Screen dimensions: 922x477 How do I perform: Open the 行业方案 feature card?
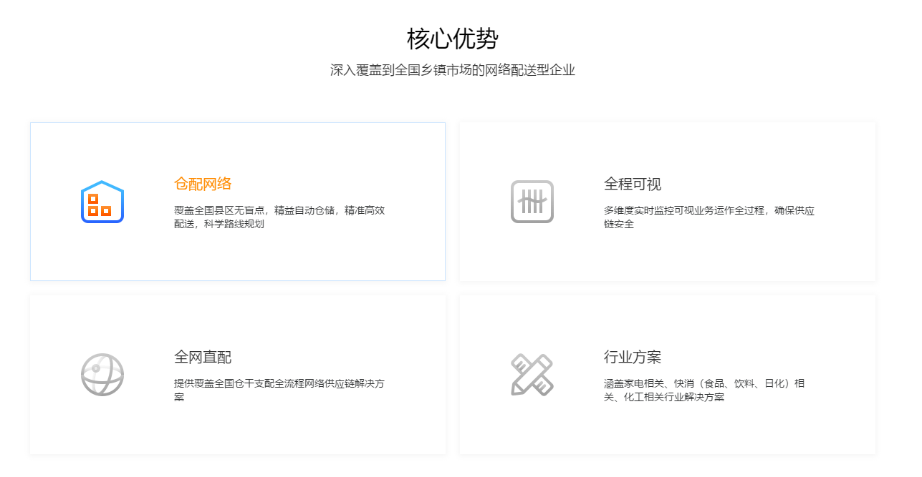tap(668, 374)
